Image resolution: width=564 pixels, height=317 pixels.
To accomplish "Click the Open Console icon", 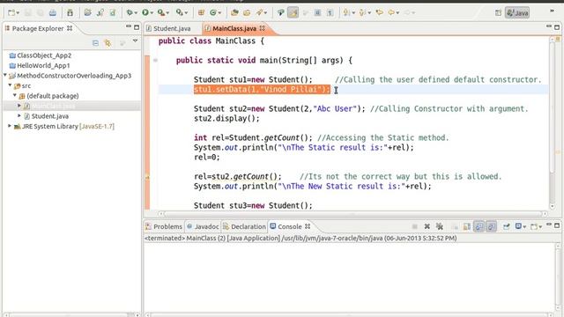I will [x=534, y=226].
